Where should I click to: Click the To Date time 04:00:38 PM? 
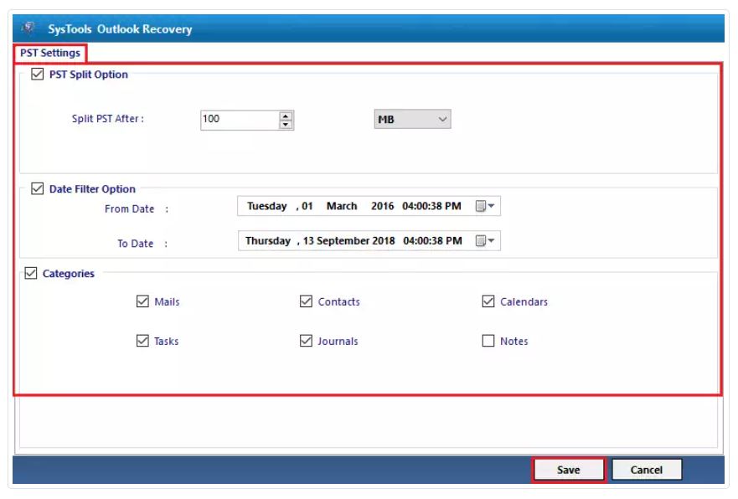432,241
